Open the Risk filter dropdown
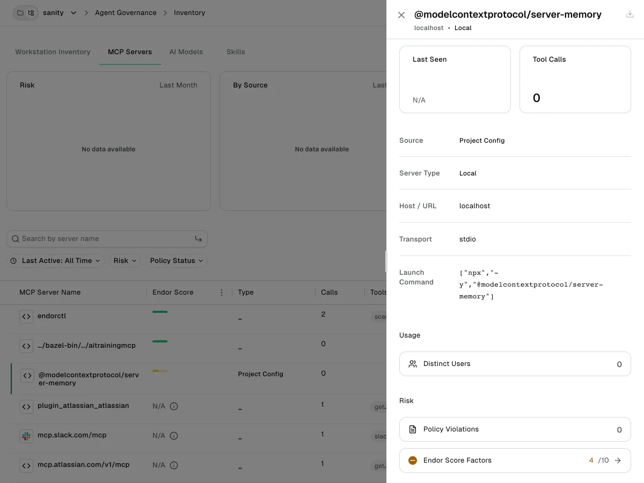 tap(125, 261)
